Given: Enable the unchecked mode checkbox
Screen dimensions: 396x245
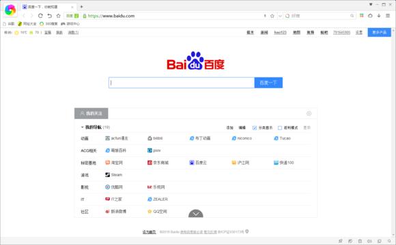Looking at the screenshot, I should (280, 128).
